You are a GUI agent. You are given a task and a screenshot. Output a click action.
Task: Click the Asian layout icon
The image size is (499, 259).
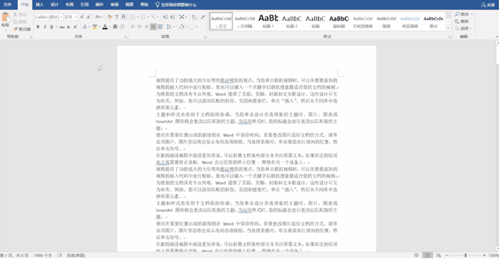point(182,17)
